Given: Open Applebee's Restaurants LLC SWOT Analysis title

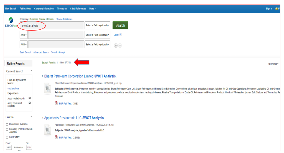Looking at the screenshot, I should pos(74,118).
